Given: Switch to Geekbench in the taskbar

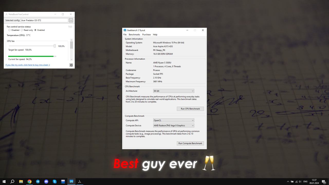Looking at the screenshot, I should (x=71, y=181).
